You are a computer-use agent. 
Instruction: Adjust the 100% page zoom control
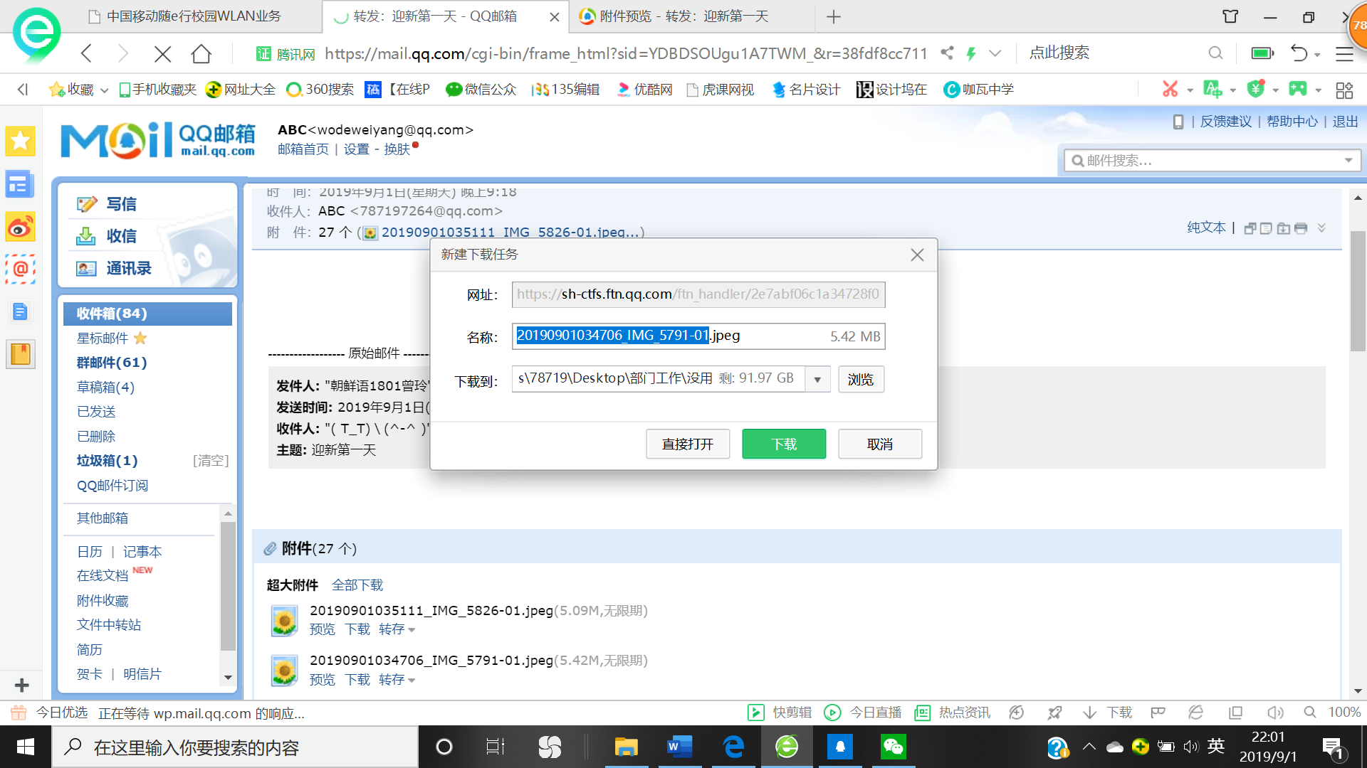(x=1344, y=713)
